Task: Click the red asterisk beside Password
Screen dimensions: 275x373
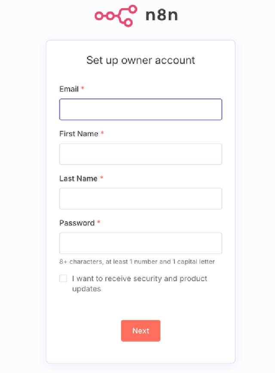Action: (98, 223)
